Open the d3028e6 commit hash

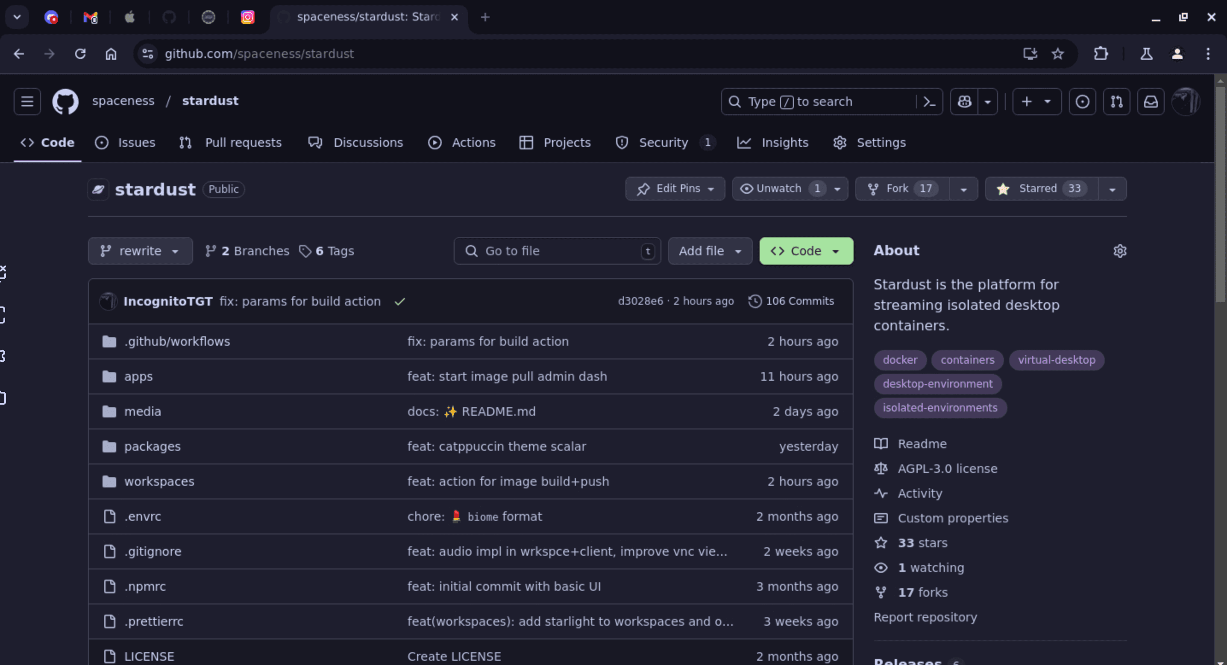tap(640, 301)
